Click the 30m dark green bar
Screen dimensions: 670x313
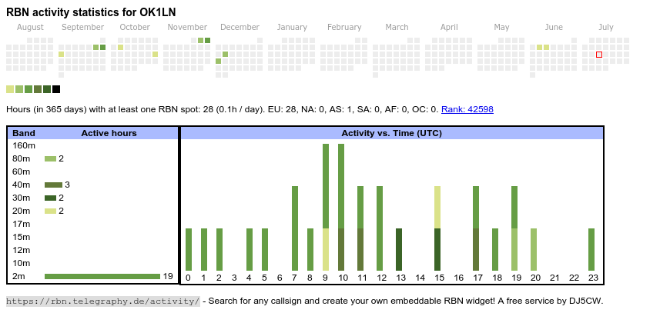pyautogui.click(x=50, y=198)
